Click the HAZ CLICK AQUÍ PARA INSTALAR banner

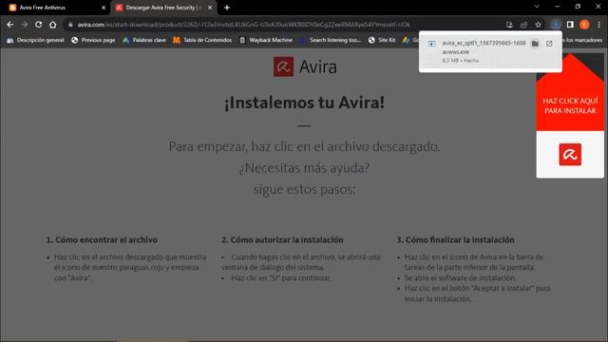click(570, 105)
